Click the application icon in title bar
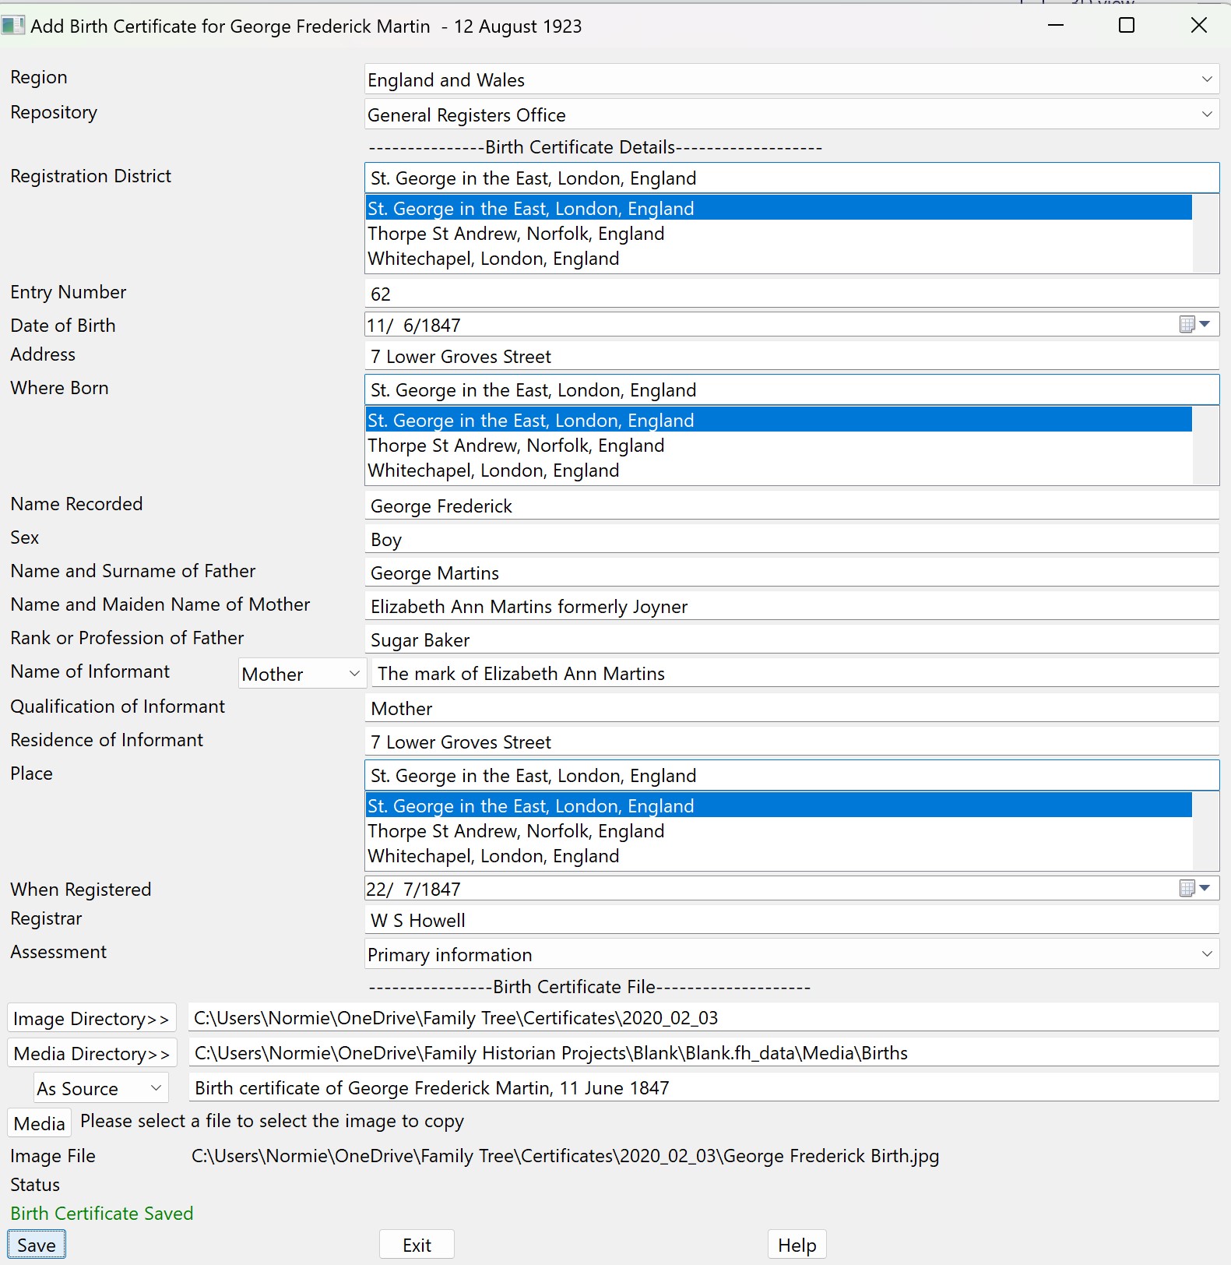Screen dimensions: 1231x1265 (12, 26)
